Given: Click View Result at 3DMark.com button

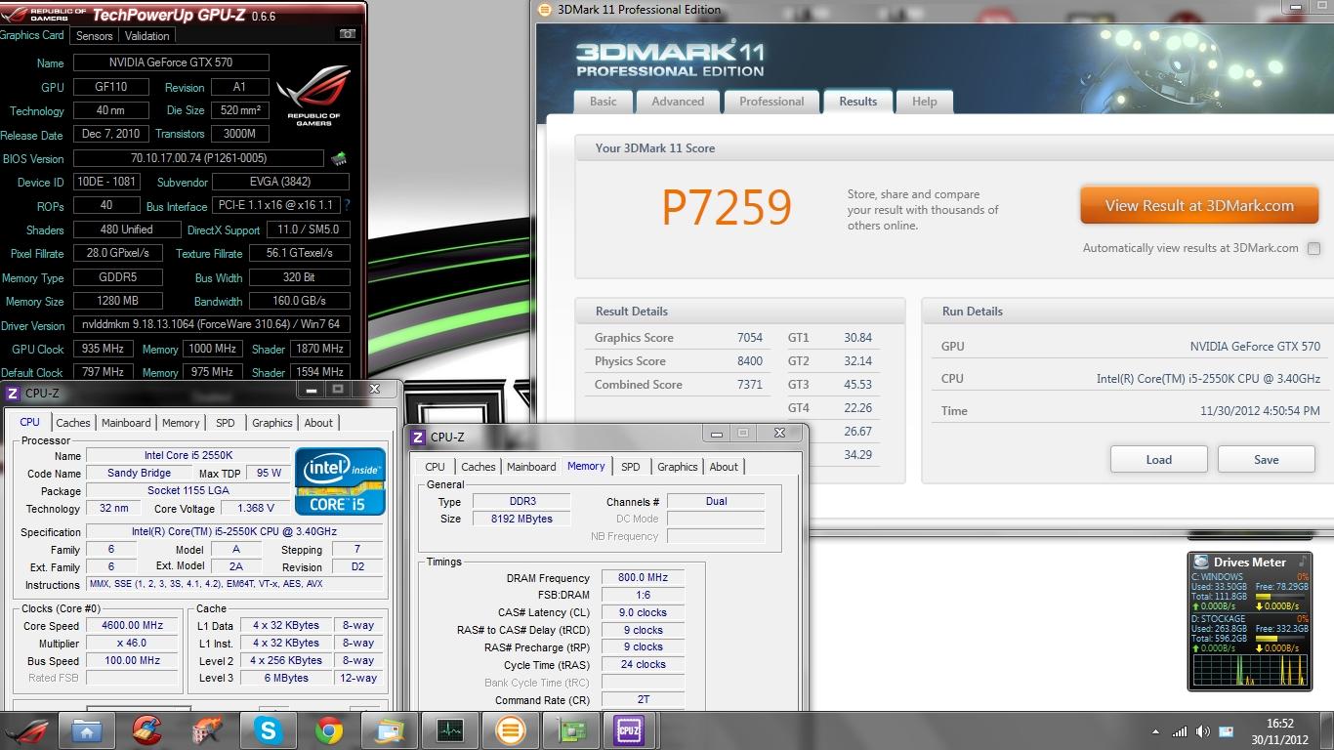Looking at the screenshot, I should [1199, 206].
